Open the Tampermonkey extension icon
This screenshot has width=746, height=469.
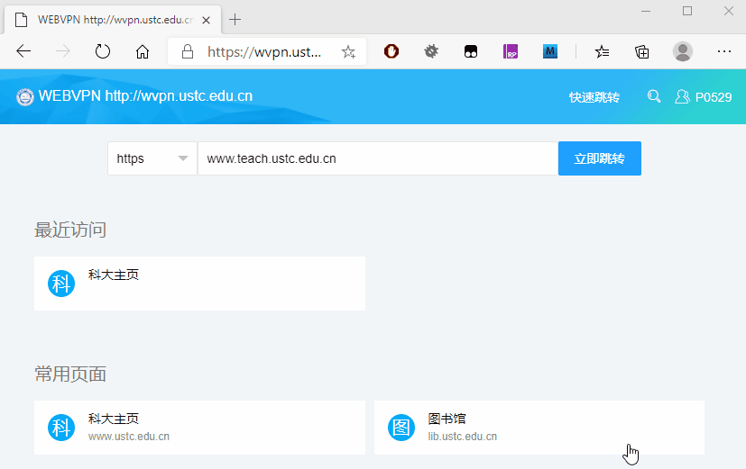(471, 51)
